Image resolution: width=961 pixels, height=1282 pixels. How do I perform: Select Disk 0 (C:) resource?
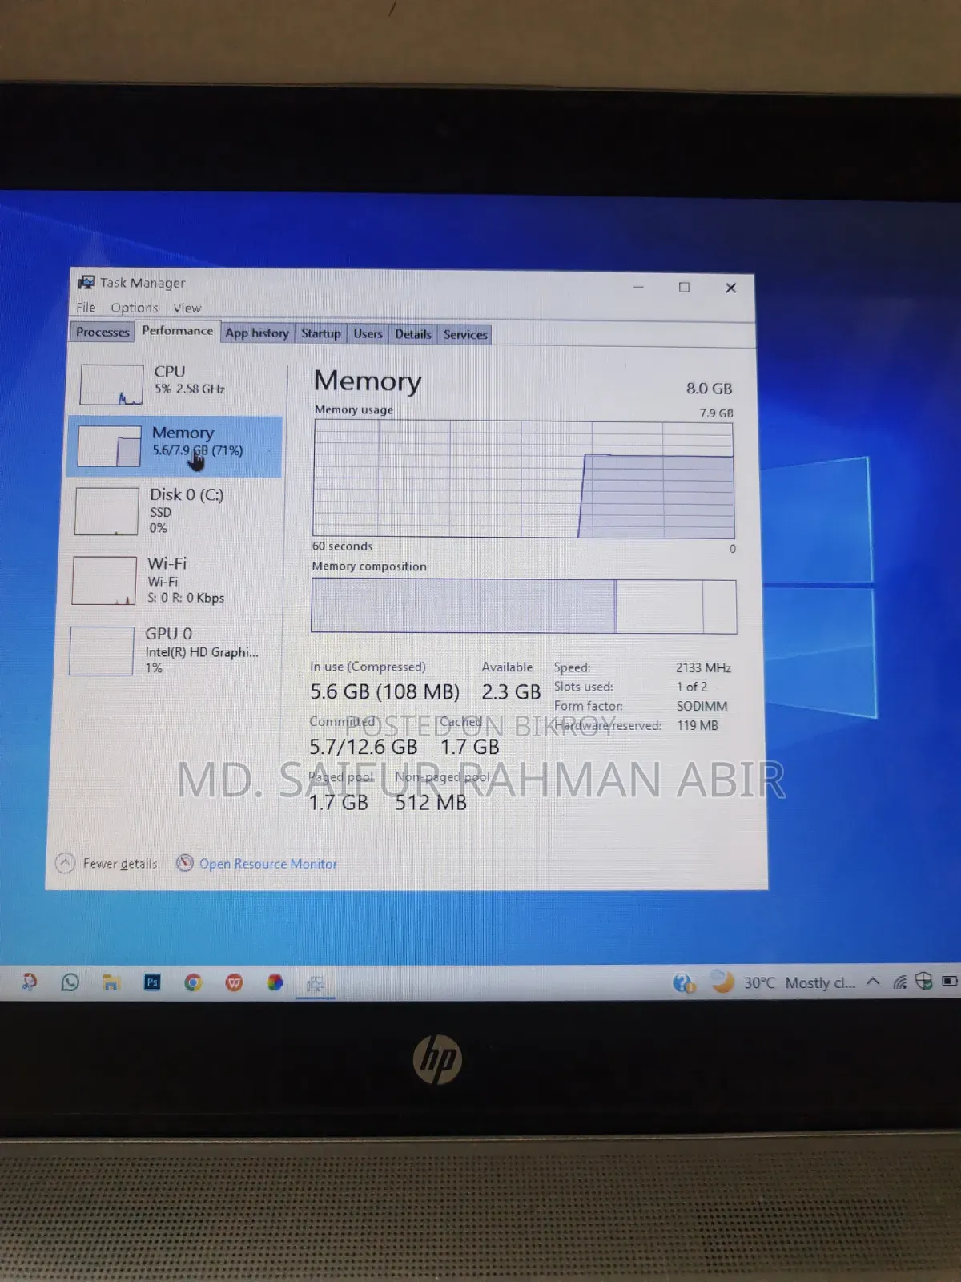coord(174,510)
